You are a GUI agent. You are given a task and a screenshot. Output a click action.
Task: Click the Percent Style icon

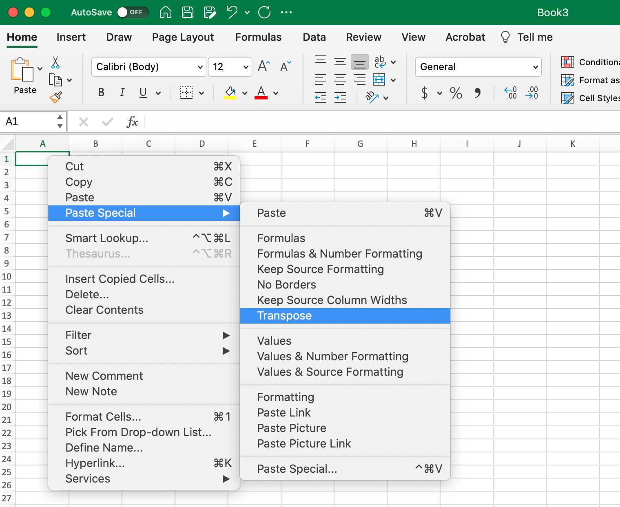click(456, 93)
